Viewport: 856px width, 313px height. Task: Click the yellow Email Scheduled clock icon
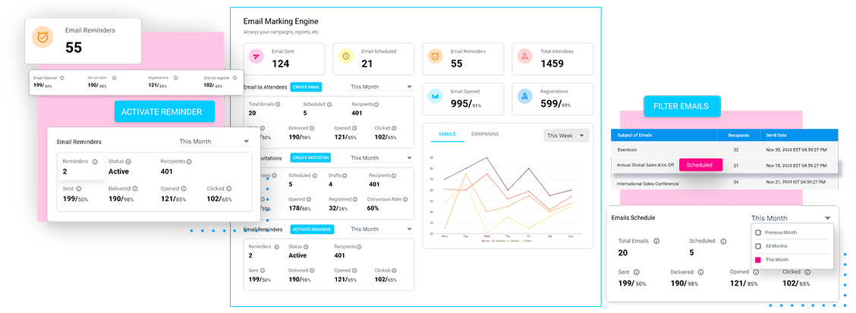tap(346, 58)
